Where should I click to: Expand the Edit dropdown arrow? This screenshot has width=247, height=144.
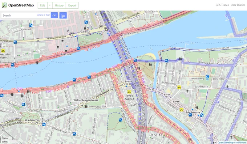click(50, 5)
